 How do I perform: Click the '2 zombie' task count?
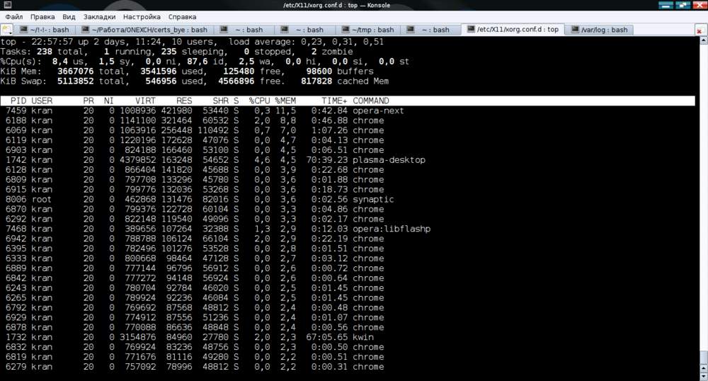332,52
